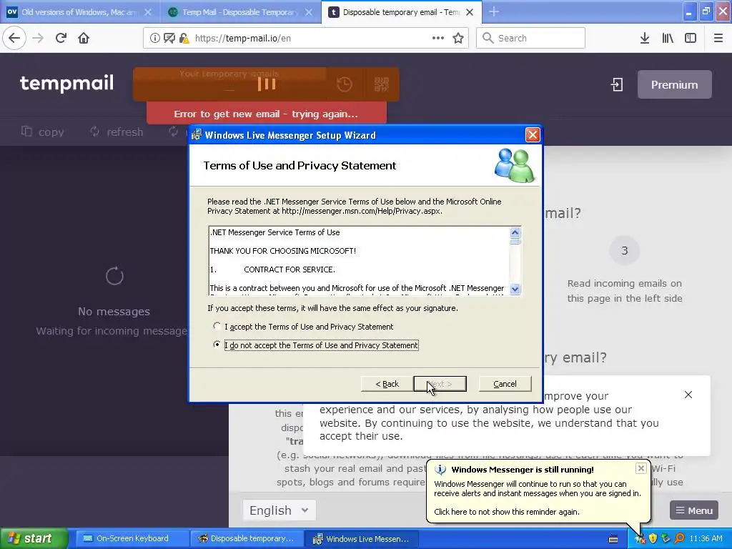
Task: Click the browser Search field
Action: coord(531,39)
